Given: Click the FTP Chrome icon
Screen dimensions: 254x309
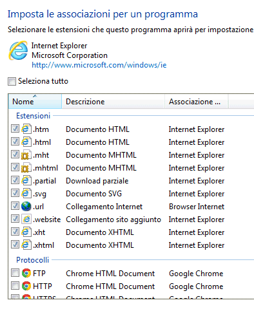Looking at the screenshot, I should (x=26, y=273).
